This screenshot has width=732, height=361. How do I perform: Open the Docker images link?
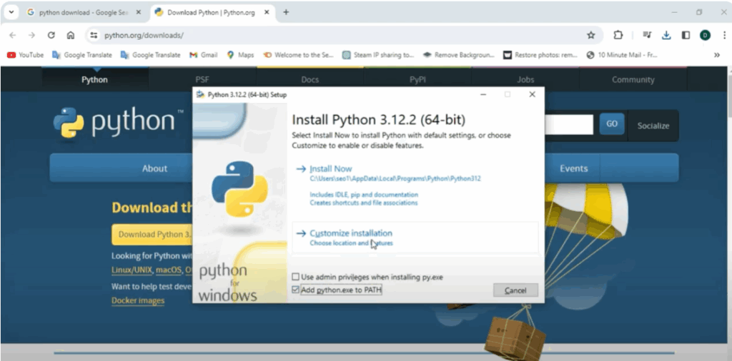[x=138, y=301]
